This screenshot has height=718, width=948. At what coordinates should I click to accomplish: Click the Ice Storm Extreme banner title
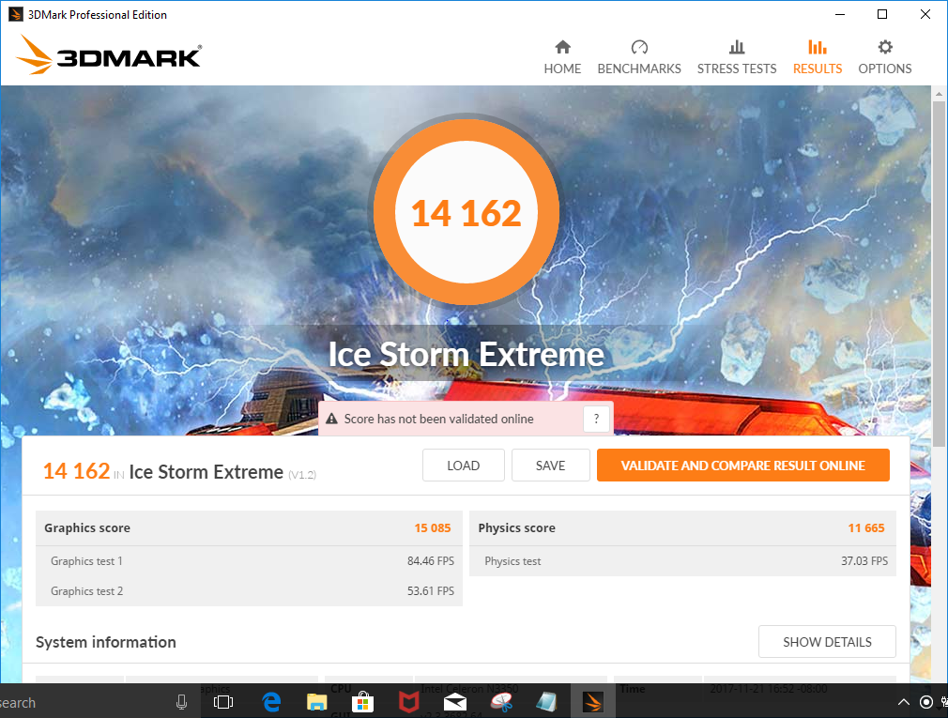[x=466, y=354]
